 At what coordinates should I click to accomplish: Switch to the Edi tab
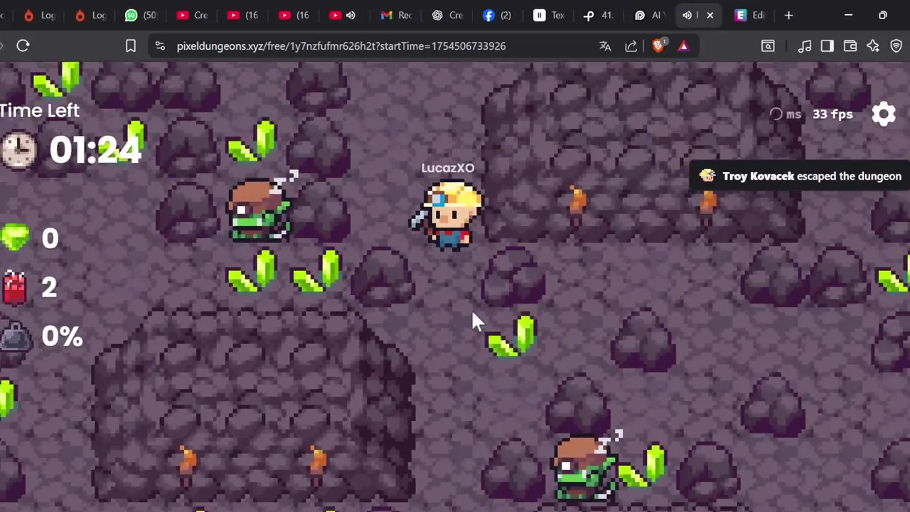click(751, 15)
